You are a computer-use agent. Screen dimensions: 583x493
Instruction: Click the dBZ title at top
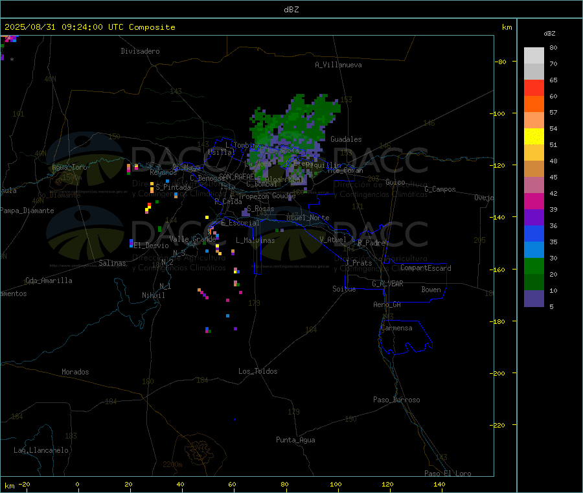[291, 10]
